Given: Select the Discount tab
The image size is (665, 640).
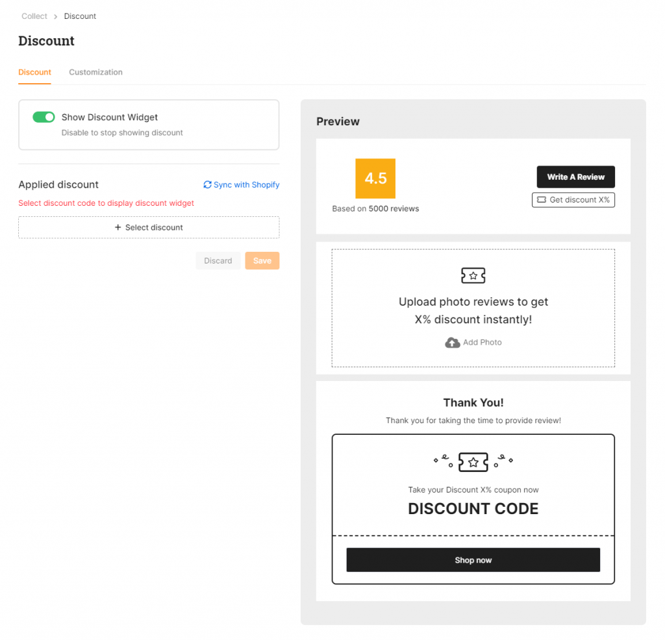Looking at the screenshot, I should (35, 72).
